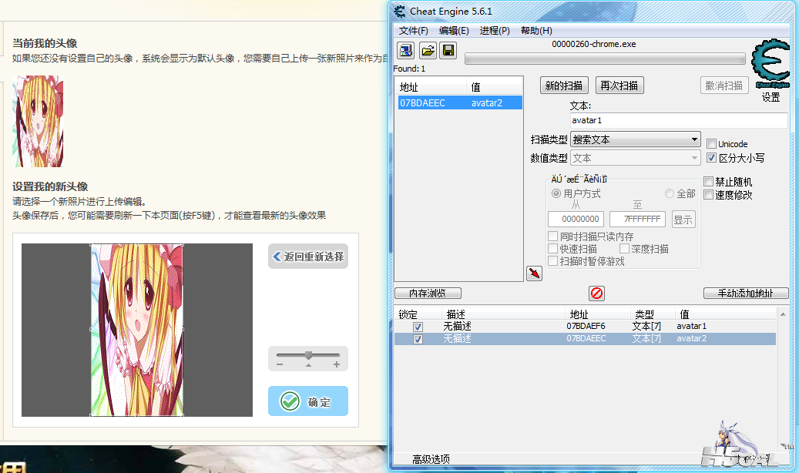Toggle the lock checkbox for avatar1 row
This screenshot has width=799, height=473.
[x=418, y=327]
